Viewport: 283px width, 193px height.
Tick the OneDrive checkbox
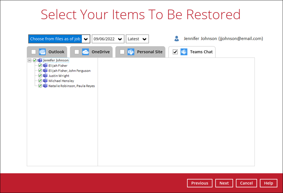tap(77, 52)
